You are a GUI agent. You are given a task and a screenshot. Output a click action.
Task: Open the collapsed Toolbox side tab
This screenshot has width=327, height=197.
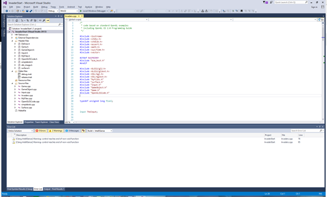(x=4, y=33)
